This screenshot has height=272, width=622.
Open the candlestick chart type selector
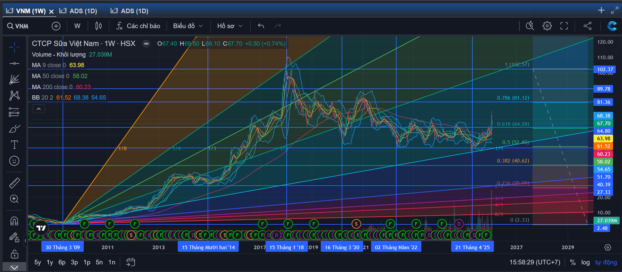click(99, 26)
